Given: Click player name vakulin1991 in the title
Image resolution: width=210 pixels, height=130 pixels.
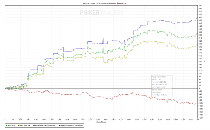Looking at the screenshot, I should 123,3.
